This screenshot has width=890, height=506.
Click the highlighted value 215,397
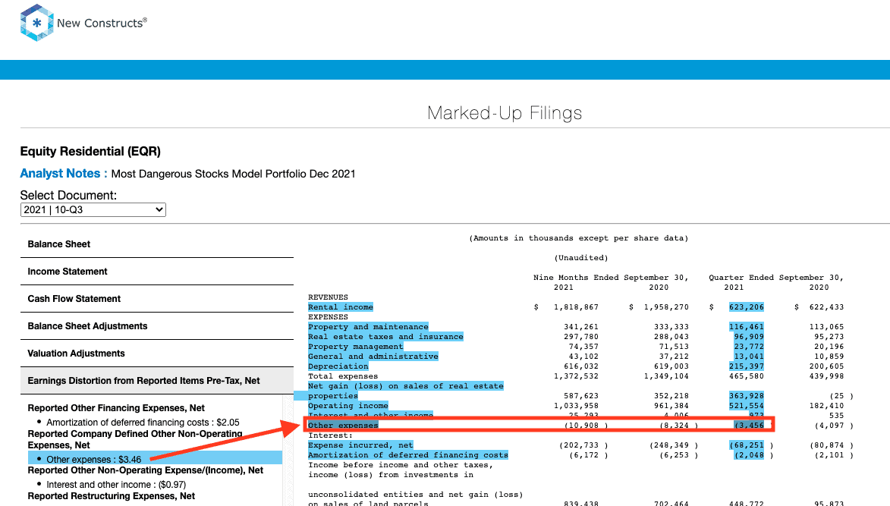click(747, 367)
